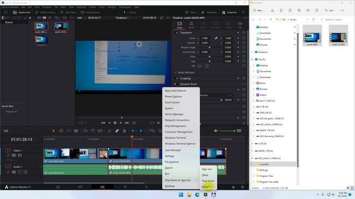Screen dimensions: 355x199
Task: Reset Zoom value using its row reset icon
Action: (244, 38)
